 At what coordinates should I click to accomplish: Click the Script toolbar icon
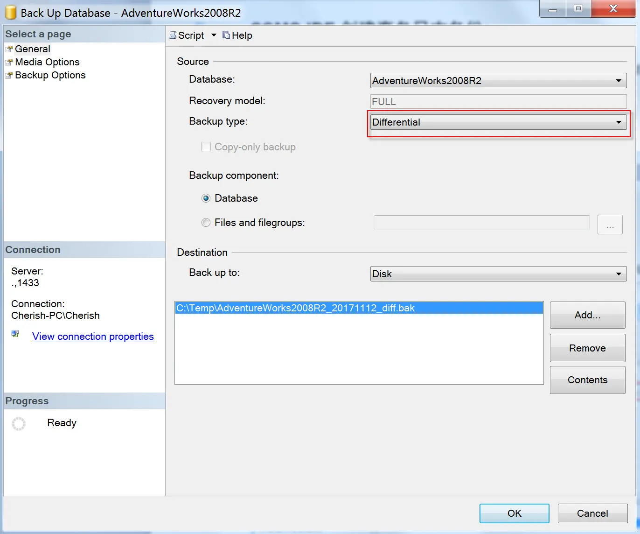(173, 35)
